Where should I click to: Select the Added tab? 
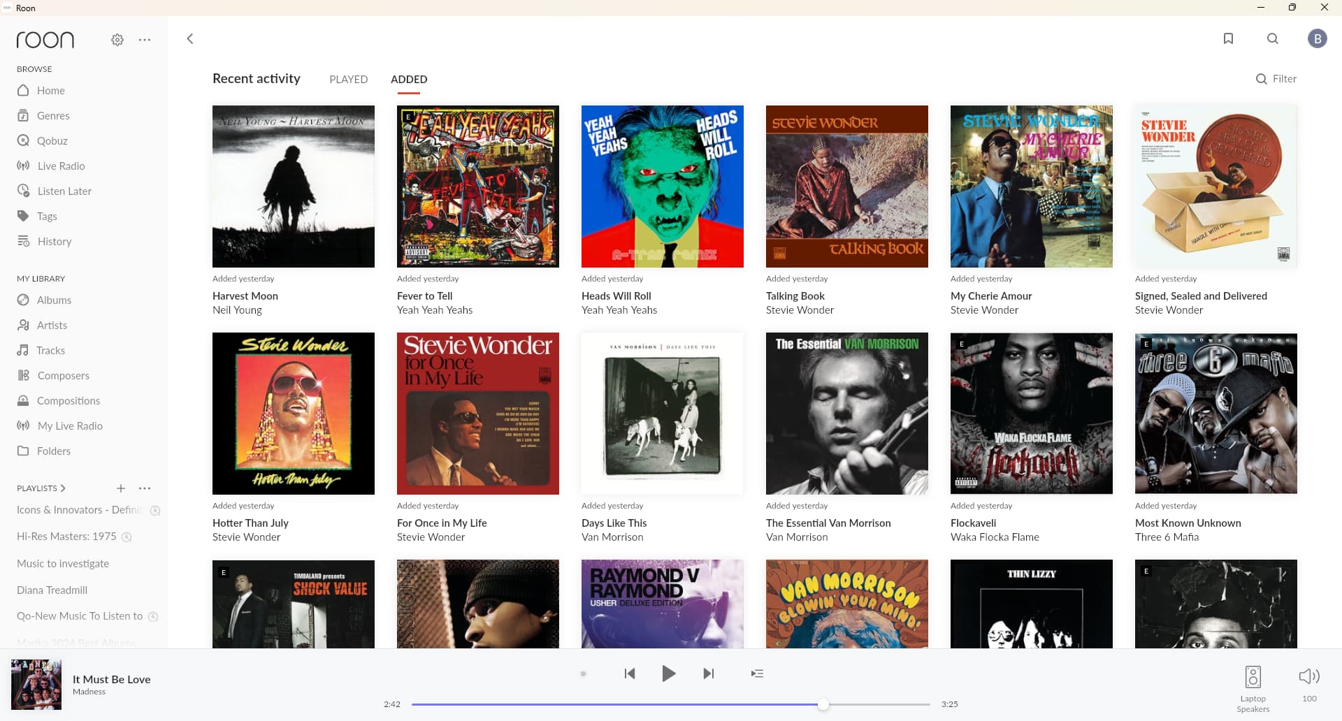(x=409, y=80)
